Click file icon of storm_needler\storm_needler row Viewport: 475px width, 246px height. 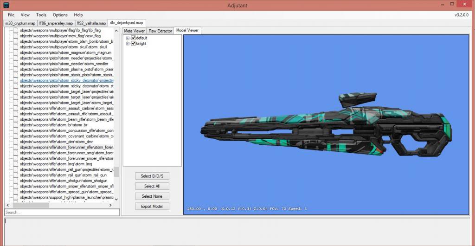tap(16, 64)
